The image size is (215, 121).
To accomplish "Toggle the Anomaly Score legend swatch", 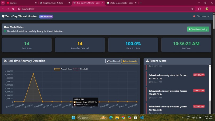I will click(x=57, y=69).
